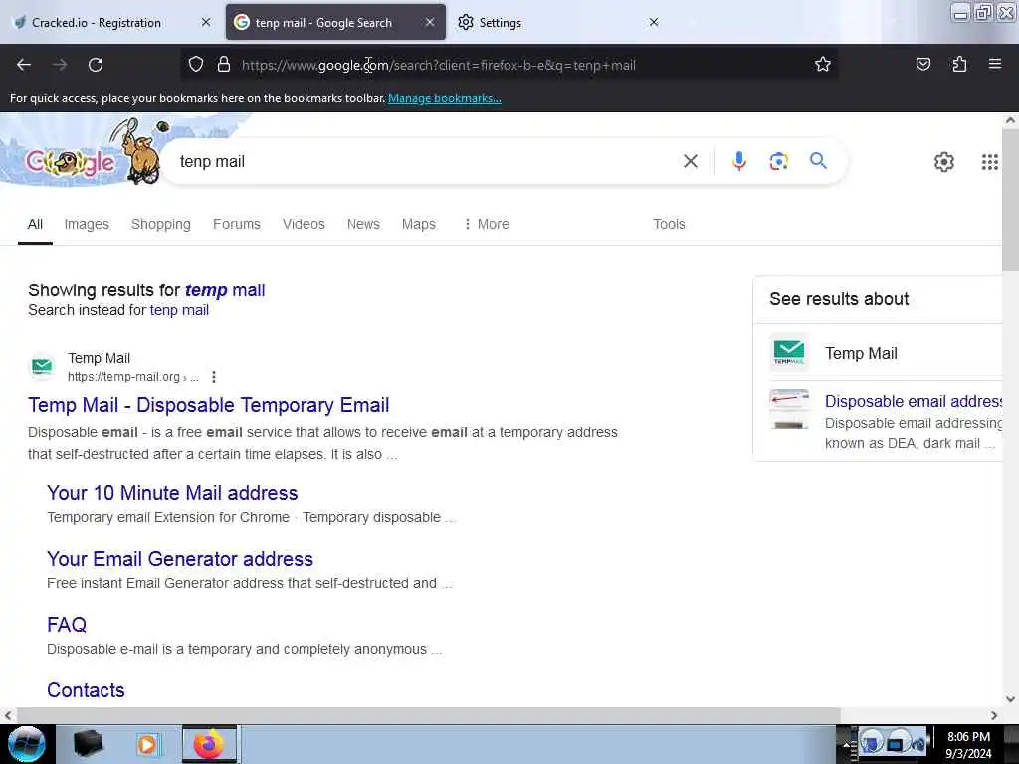Search by image with Google Lens
The width and height of the screenshot is (1019, 764).
(778, 161)
